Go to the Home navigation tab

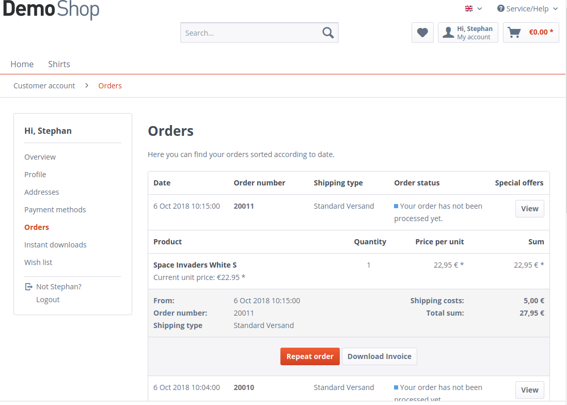coord(22,64)
